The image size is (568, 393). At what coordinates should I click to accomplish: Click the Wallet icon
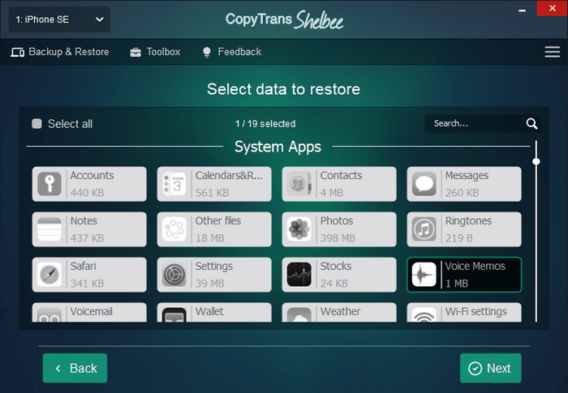[174, 315]
